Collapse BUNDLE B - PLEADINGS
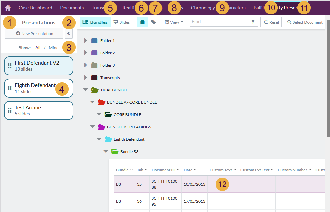 tap(92, 127)
